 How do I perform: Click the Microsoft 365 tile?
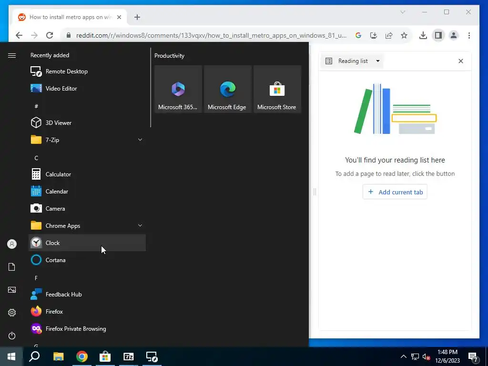coord(178,89)
